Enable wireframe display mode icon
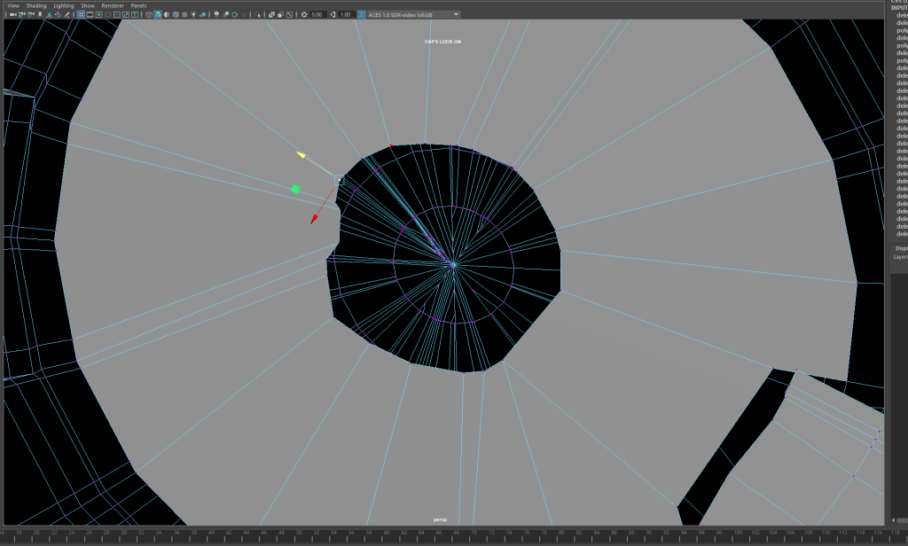Viewport: 908px width, 546px height. tap(147, 15)
